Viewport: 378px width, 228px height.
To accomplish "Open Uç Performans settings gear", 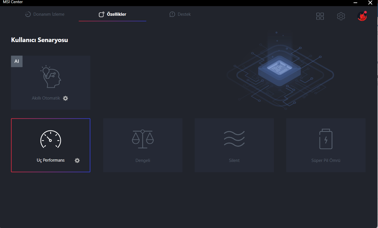I will click(x=77, y=160).
